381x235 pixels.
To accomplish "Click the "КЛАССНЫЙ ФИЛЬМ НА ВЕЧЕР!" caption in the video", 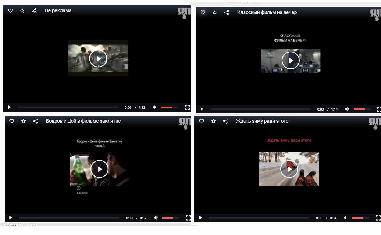I will pyautogui.click(x=290, y=38).
